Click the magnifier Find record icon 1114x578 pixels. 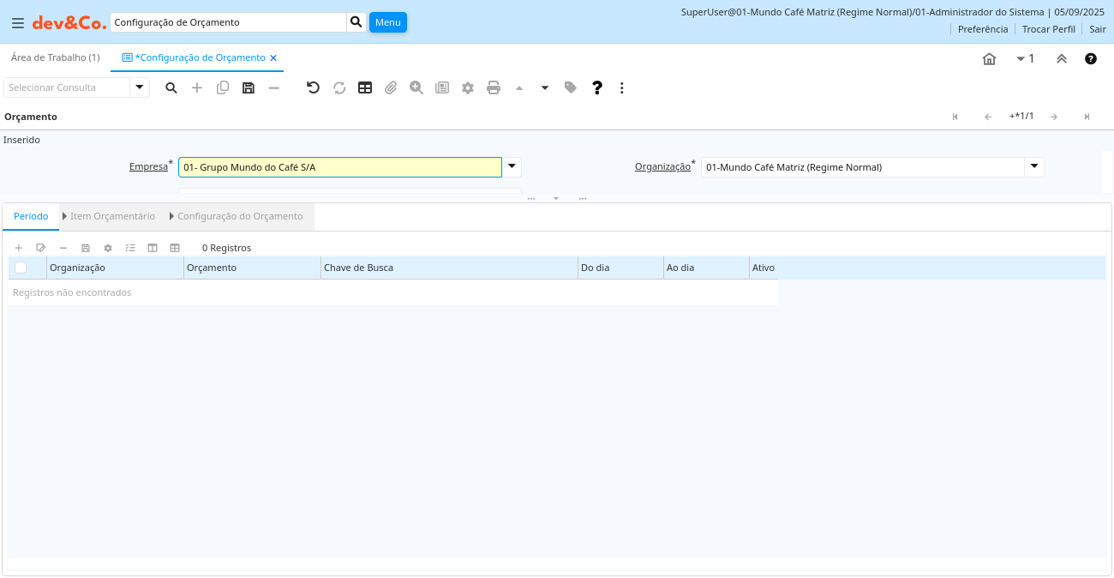[x=171, y=87]
